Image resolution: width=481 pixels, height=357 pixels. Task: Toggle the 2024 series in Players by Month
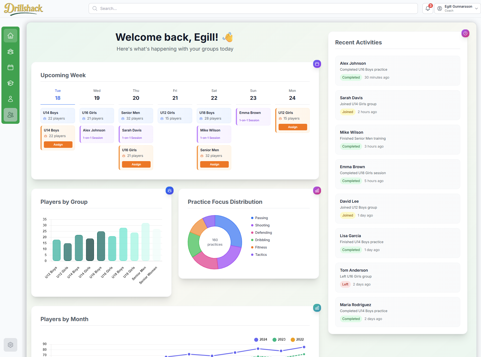(x=260, y=339)
